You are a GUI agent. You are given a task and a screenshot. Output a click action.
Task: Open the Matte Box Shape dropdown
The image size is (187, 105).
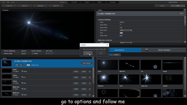(x=126, y=43)
